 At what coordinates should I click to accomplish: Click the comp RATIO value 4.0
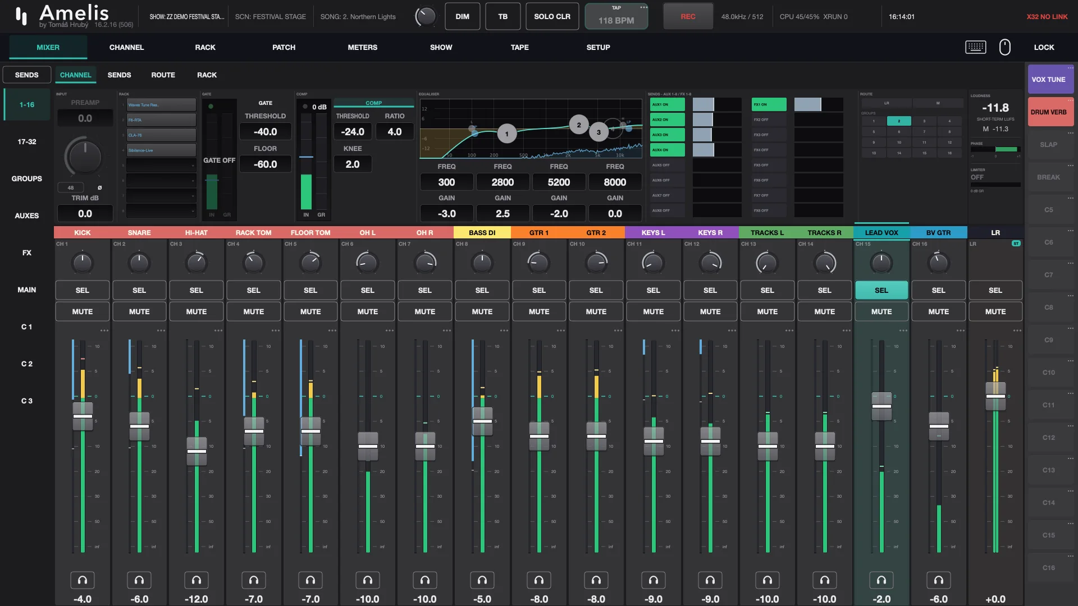tap(394, 131)
